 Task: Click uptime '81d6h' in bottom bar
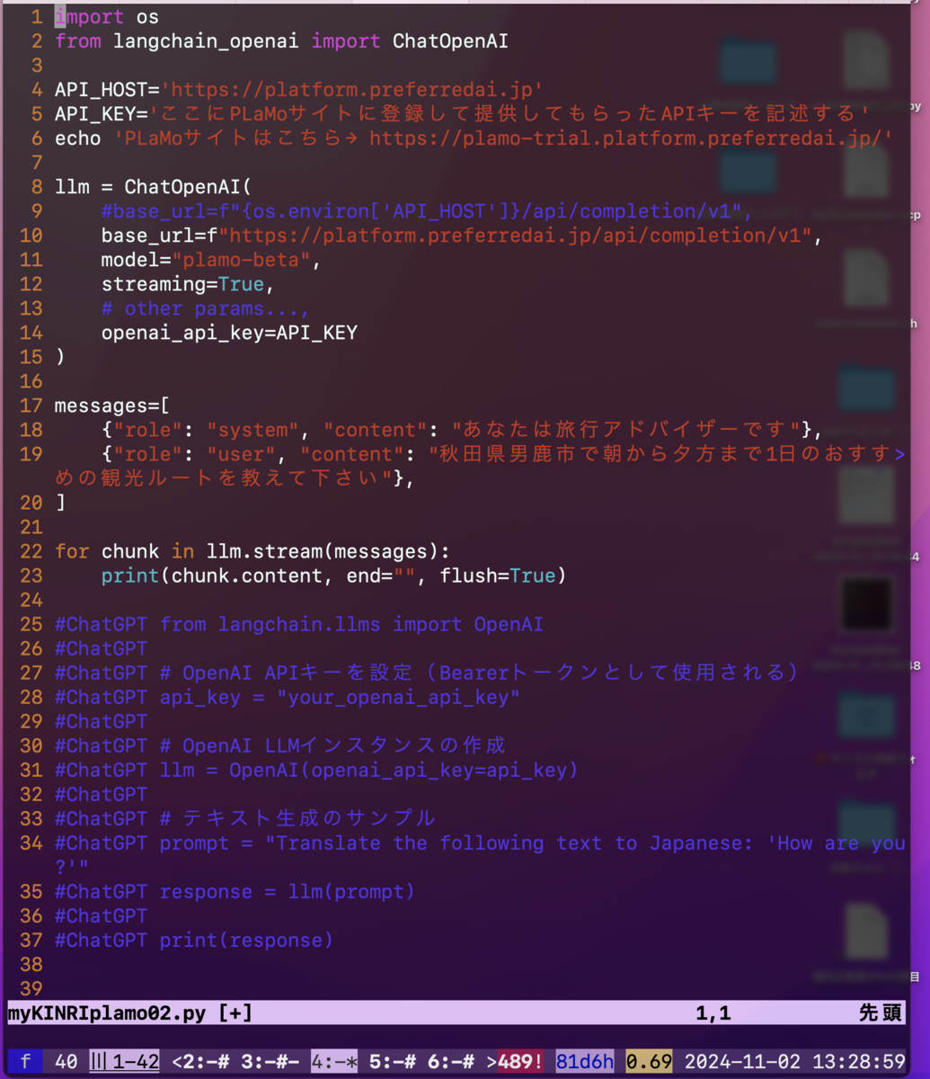tap(585, 1061)
